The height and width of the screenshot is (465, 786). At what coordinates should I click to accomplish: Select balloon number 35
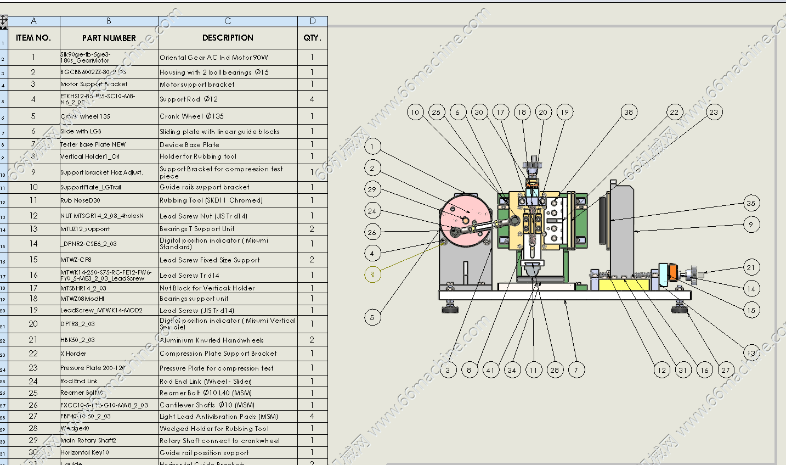(x=751, y=203)
